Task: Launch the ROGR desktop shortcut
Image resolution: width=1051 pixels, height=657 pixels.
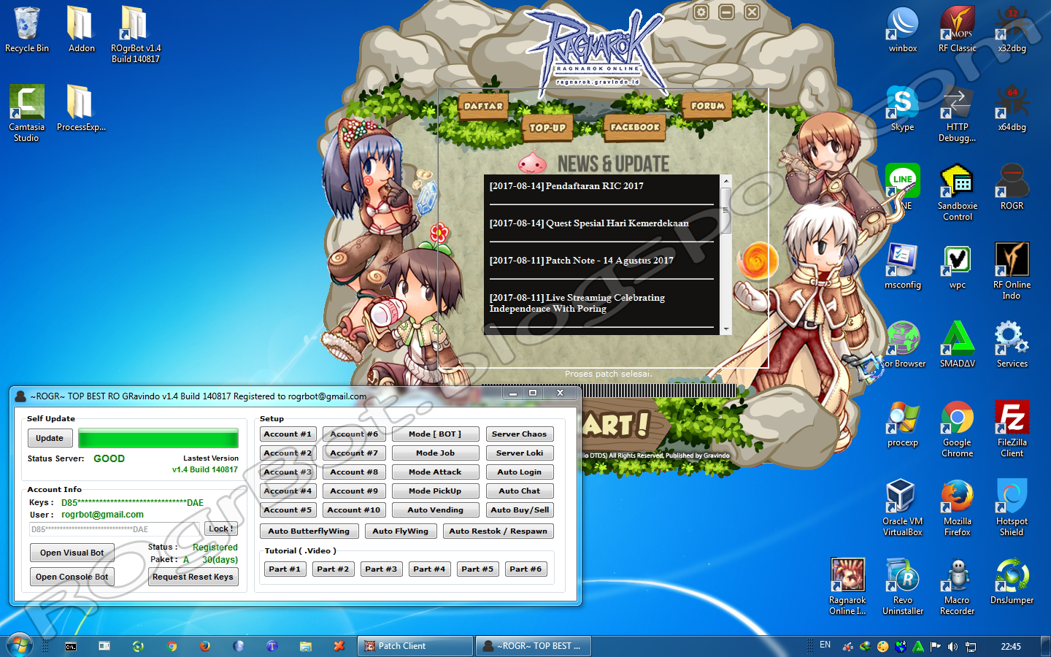Action: click(1012, 188)
